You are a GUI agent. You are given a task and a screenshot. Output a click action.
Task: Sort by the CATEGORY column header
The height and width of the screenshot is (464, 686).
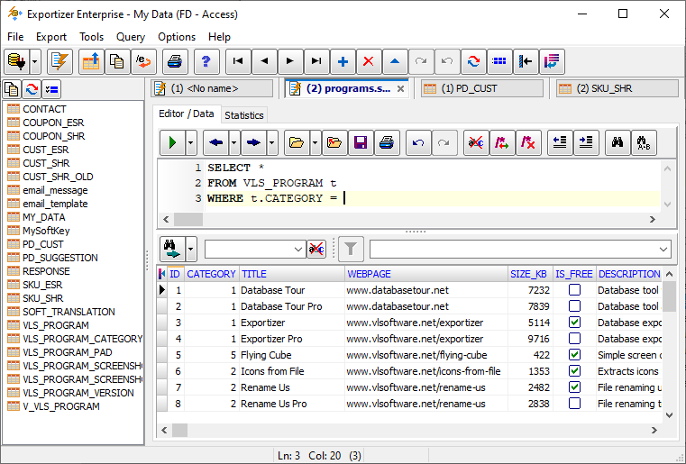point(211,274)
